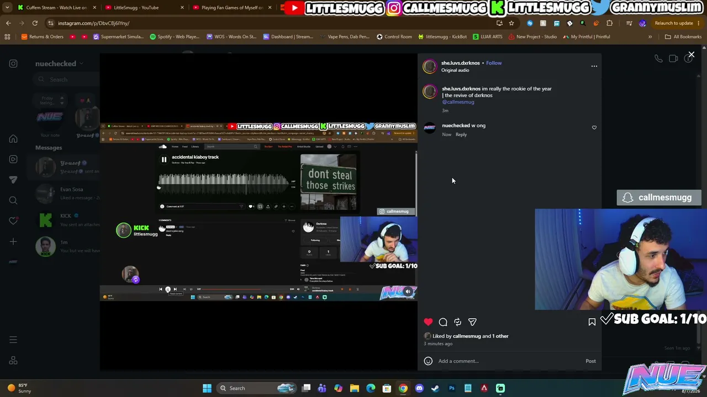Reply to the nuechecked comment

pyautogui.click(x=461, y=135)
